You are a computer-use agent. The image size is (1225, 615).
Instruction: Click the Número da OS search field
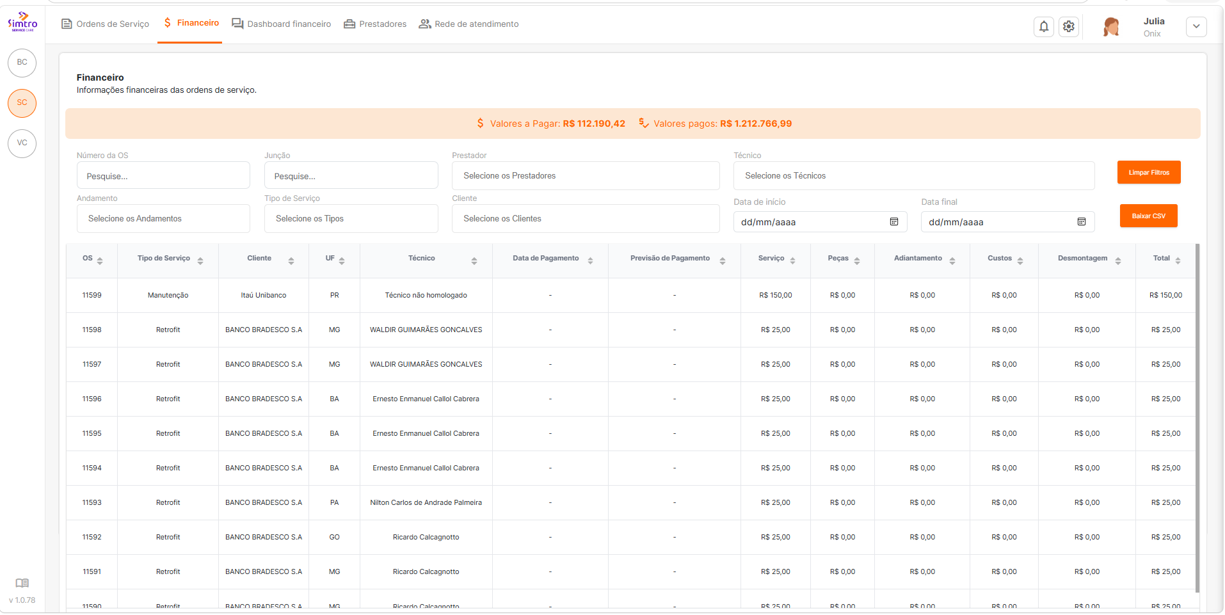pos(163,175)
